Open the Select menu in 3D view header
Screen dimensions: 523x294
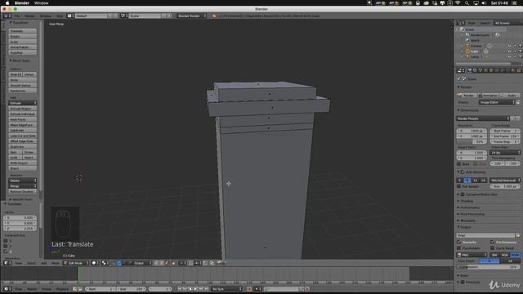(x=31, y=263)
